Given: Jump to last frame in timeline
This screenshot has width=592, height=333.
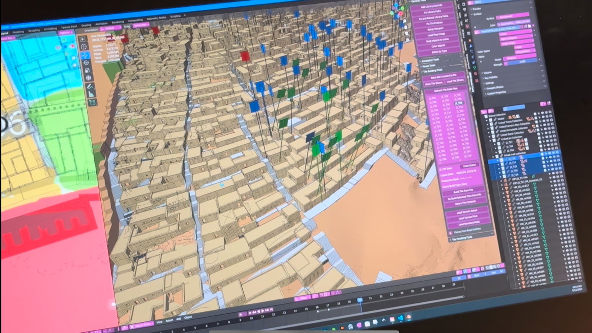Looking at the screenshot, I should coord(271,309).
